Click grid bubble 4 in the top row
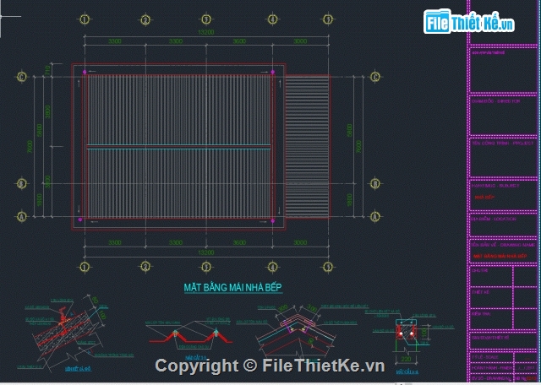541x385 pixels. point(272,19)
